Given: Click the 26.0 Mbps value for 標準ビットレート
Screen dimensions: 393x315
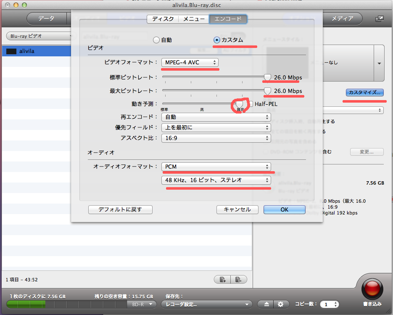Looking at the screenshot, I should [x=288, y=77].
